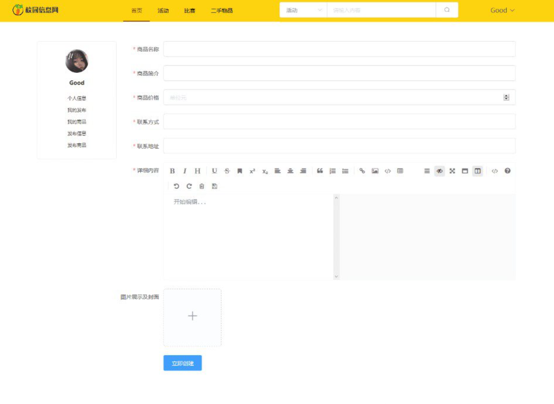Open the search category dropdown

point(304,10)
